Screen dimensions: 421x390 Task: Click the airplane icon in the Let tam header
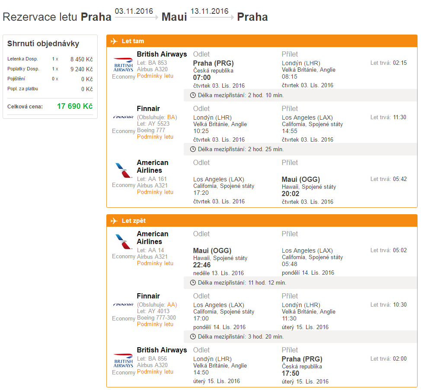click(x=114, y=41)
